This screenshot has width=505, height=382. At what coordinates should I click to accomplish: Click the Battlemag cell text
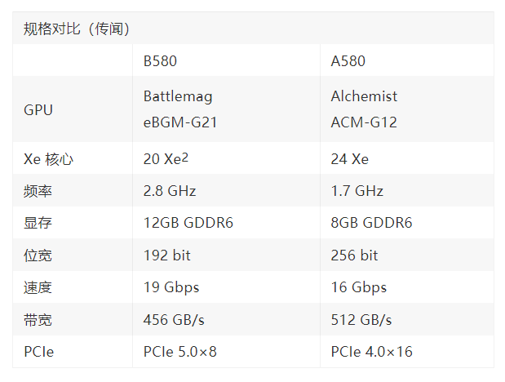tap(178, 96)
